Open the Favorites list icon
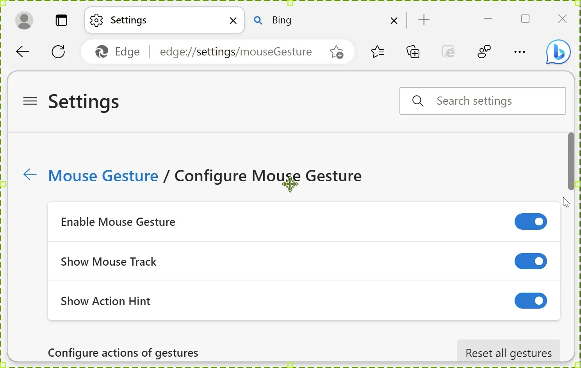Image resolution: width=581 pixels, height=368 pixels. [x=378, y=52]
